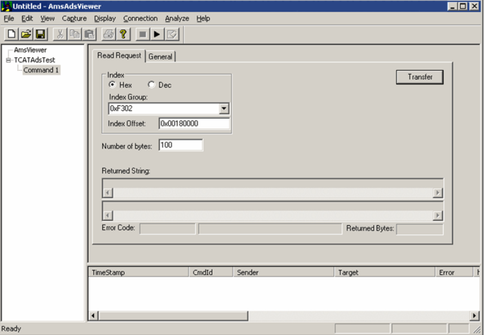Viewport: 484px width, 335px height.
Task: Select the Read Request tab
Action: pyautogui.click(x=119, y=56)
